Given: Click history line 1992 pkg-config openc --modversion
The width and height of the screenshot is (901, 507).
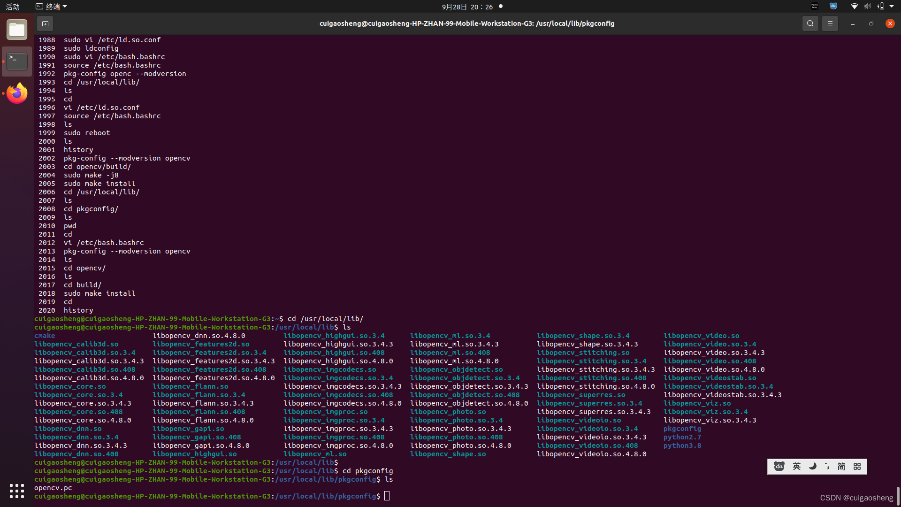Looking at the screenshot, I should pos(112,74).
